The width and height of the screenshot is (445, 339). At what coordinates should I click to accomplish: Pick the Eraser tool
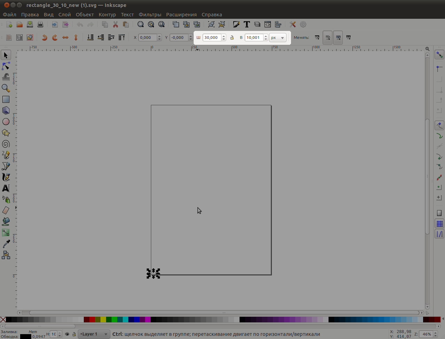6,210
